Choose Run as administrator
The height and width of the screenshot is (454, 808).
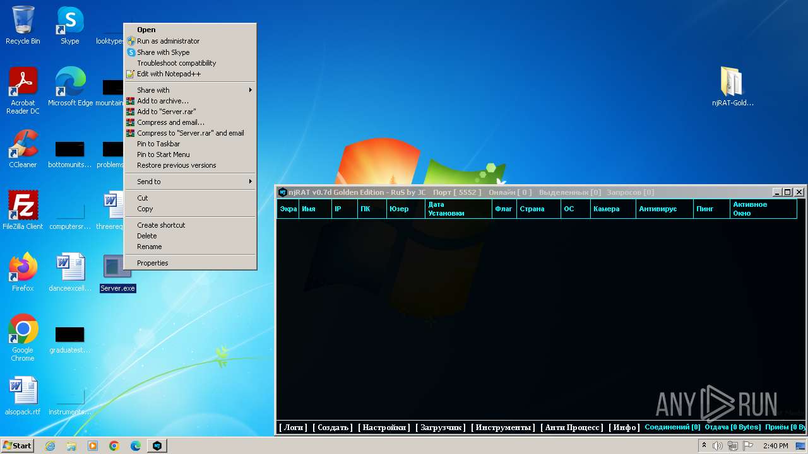(190, 41)
